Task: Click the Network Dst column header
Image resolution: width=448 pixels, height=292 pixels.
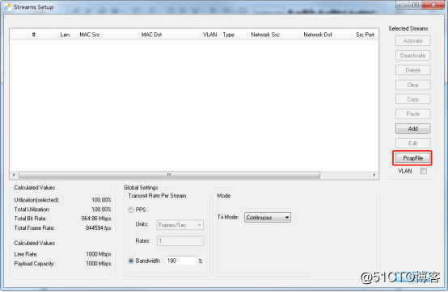Action: point(326,35)
